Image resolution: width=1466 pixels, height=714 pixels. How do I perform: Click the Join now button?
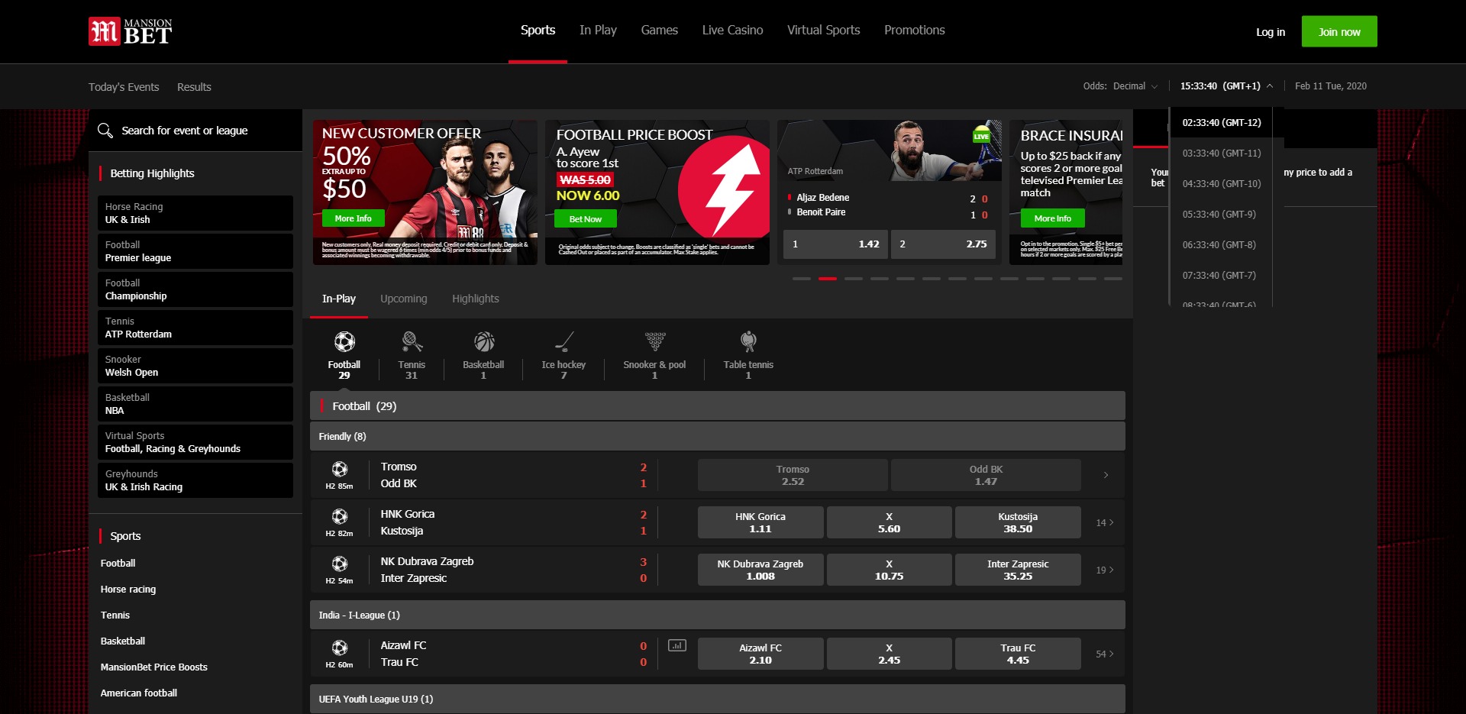click(1339, 31)
